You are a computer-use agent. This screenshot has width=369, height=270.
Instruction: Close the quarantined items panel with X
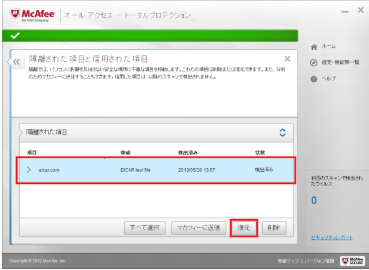coord(287,59)
